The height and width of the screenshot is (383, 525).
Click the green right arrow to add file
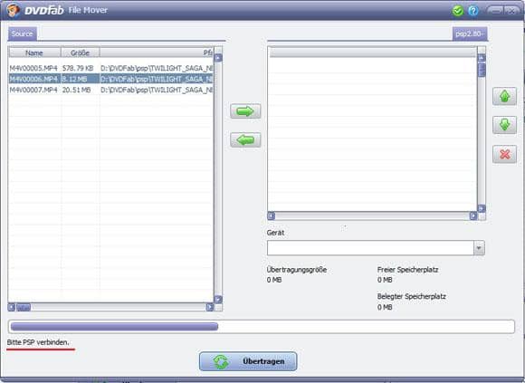pyautogui.click(x=245, y=111)
